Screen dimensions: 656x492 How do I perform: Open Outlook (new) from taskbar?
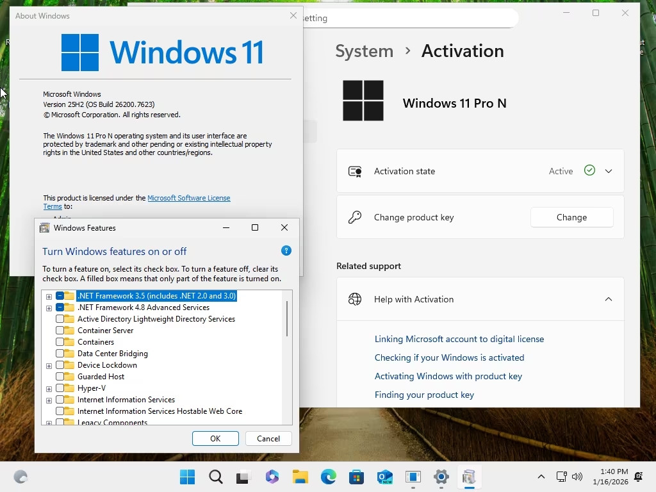coord(385,477)
